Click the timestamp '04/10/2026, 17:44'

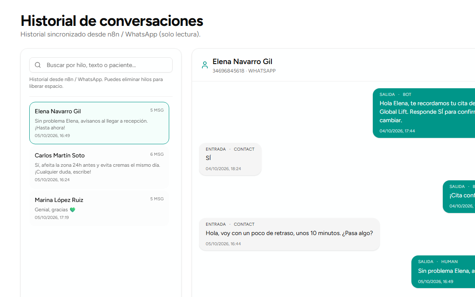(x=397, y=131)
